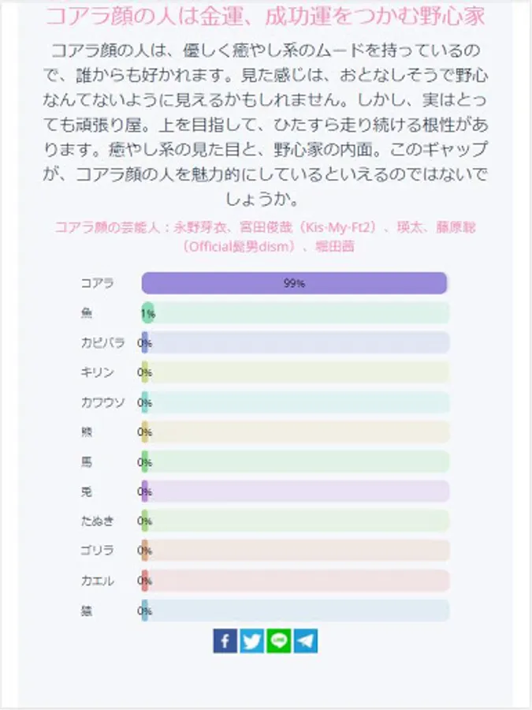Click the pink コアラ顔の芸能人 celebrity list
The width and height of the screenshot is (532, 710).
(x=265, y=237)
